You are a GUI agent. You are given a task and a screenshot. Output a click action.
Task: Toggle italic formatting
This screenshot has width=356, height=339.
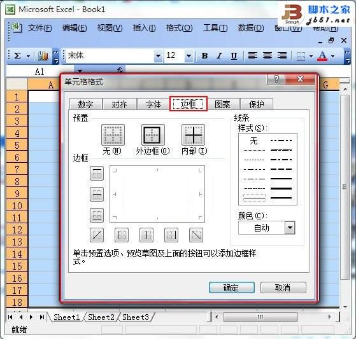[219, 55]
